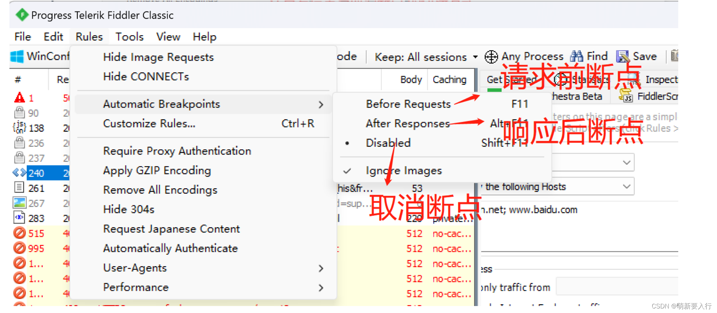Viewport: 717px width, 313px height.
Task: Select Disabled breakpoint option
Action: 388,143
